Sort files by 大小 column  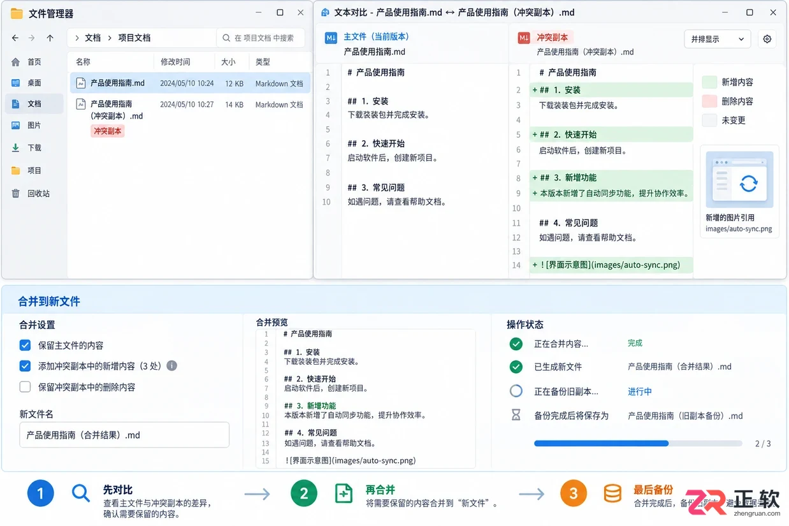tap(228, 62)
